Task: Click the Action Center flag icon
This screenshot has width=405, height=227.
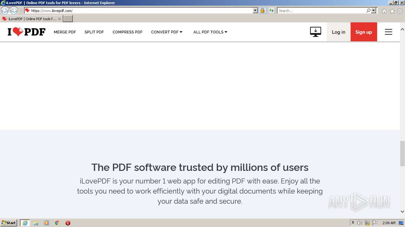Action: pos(375,223)
